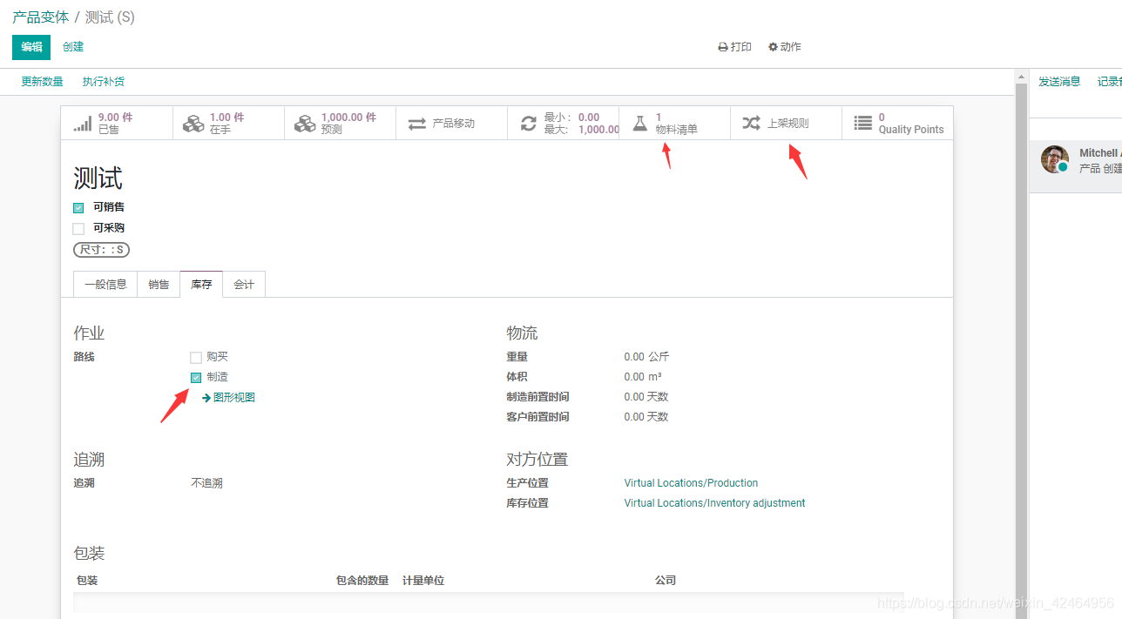Click the 9.00 件 已售 stat button
The width and height of the screenshot is (1122, 619).
[117, 123]
